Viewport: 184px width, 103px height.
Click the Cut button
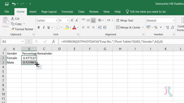(x=15, y=19)
